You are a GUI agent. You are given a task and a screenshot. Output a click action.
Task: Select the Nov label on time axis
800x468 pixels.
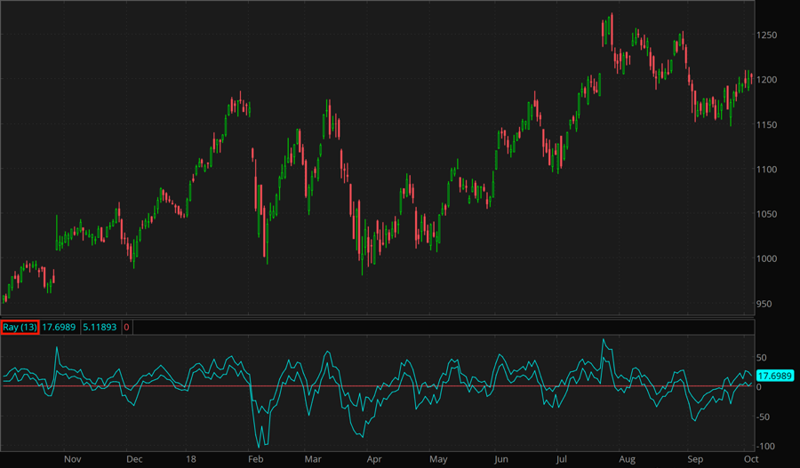(73, 459)
